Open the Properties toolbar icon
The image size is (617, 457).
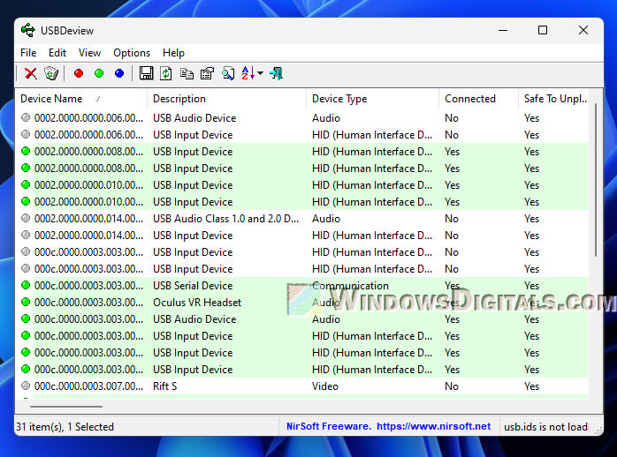(x=208, y=73)
